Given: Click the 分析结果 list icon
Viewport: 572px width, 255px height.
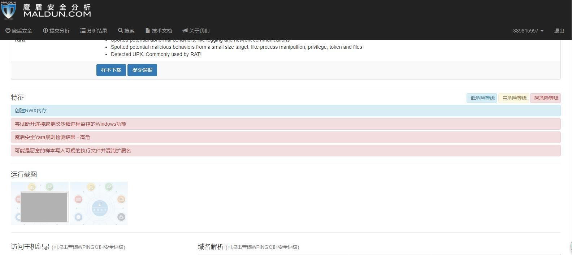Looking at the screenshot, I should point(83,31).
